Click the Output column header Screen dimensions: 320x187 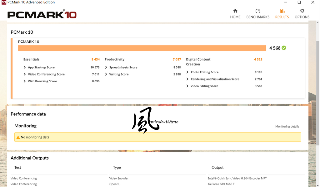(x=217, y=167)
